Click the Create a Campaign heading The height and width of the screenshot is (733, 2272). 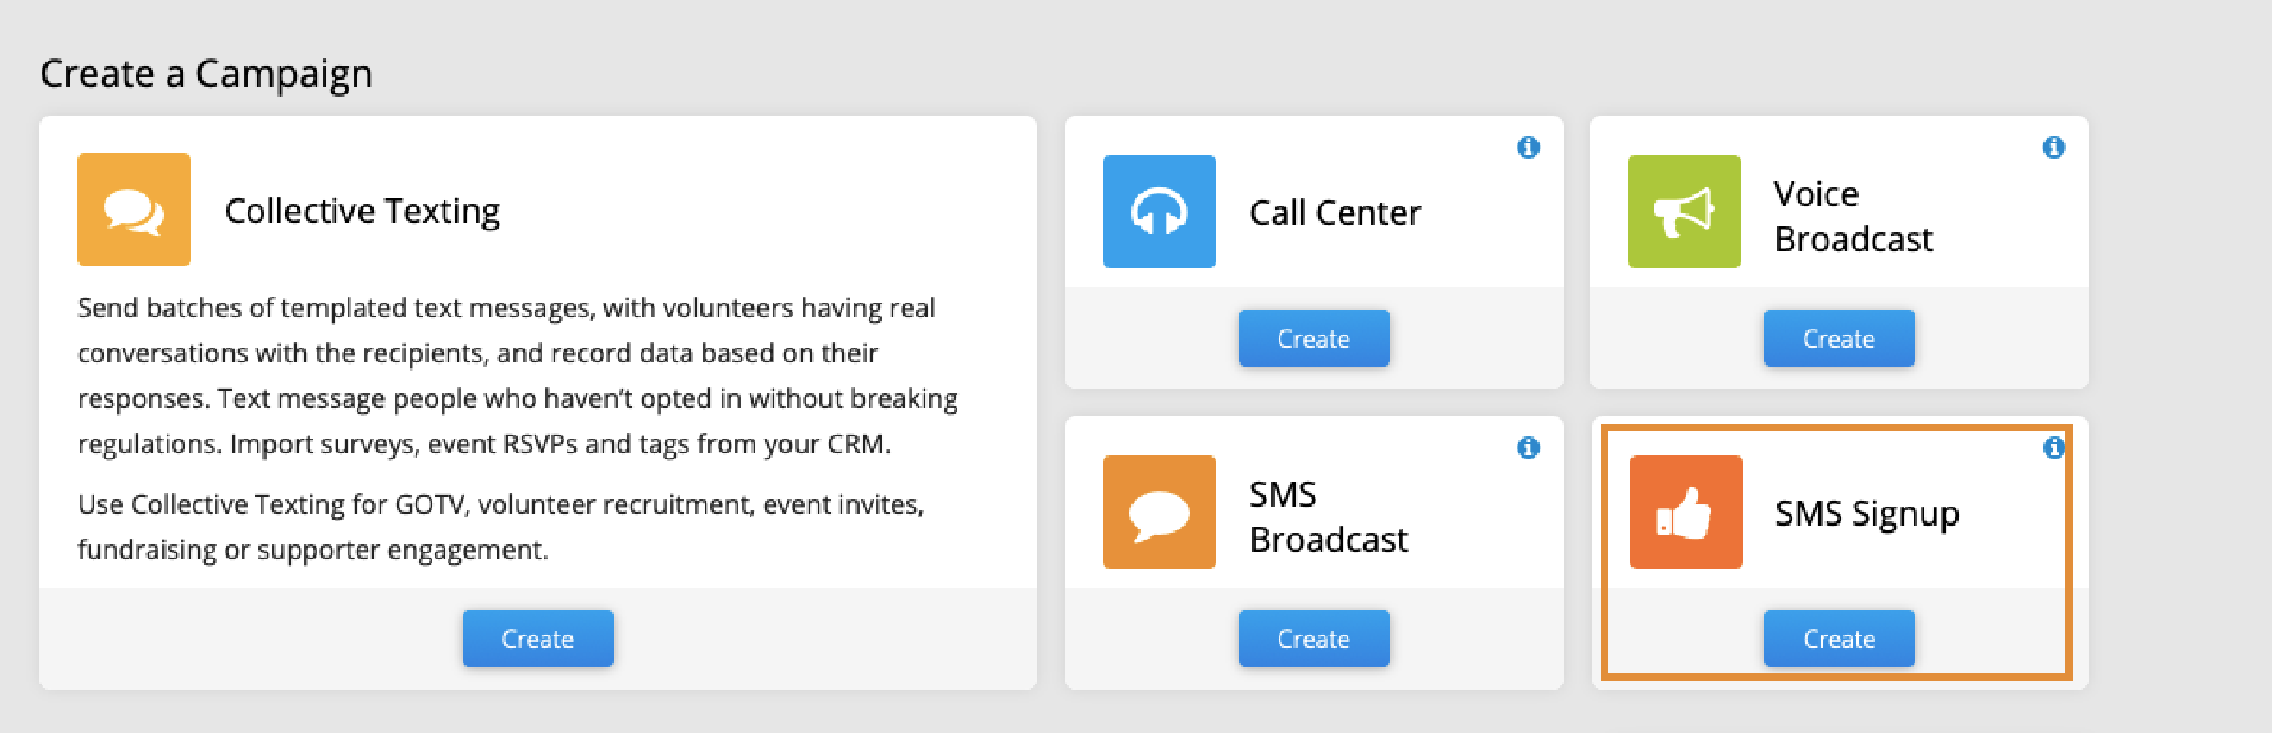pos(207,74)
